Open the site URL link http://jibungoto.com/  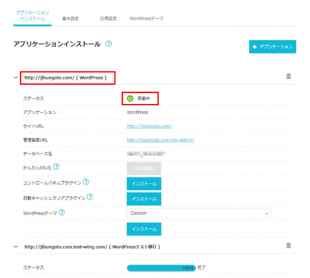pos(149,126)
